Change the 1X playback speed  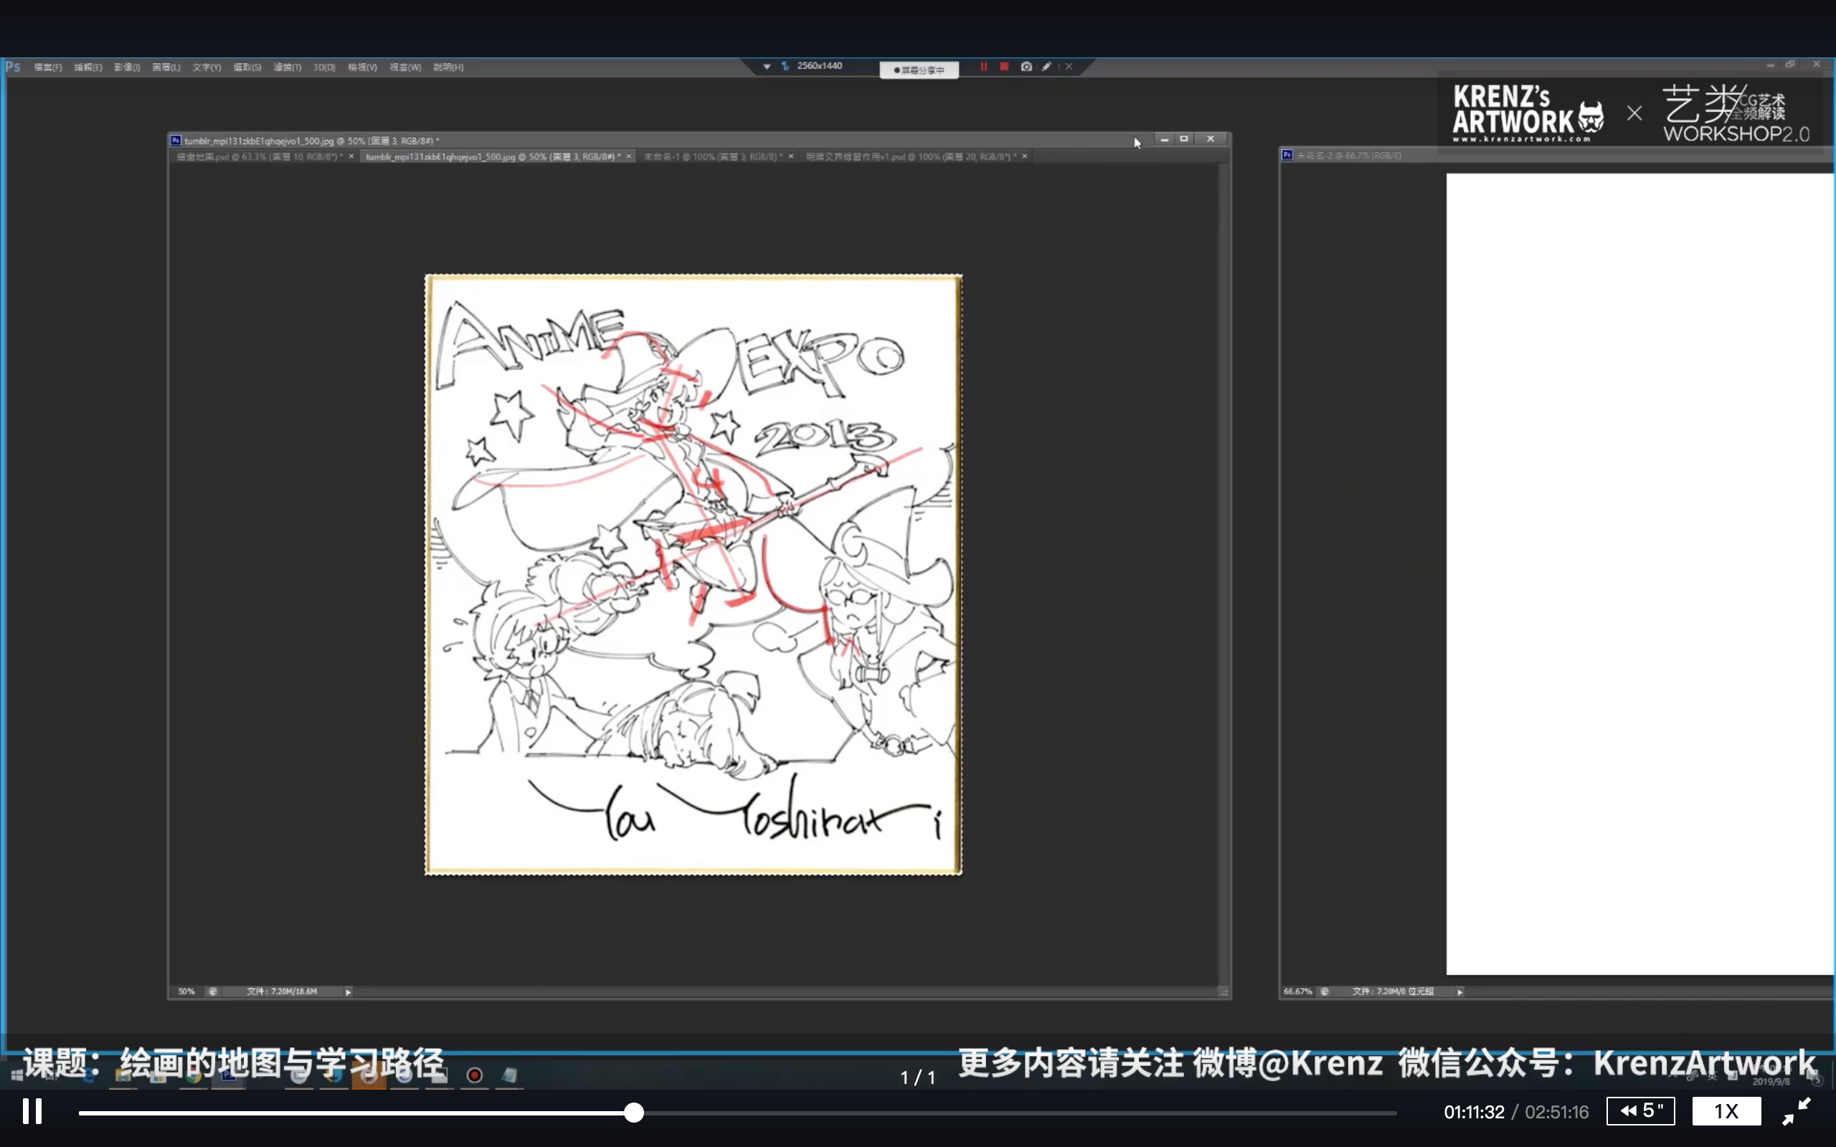pos(1726,1111)
